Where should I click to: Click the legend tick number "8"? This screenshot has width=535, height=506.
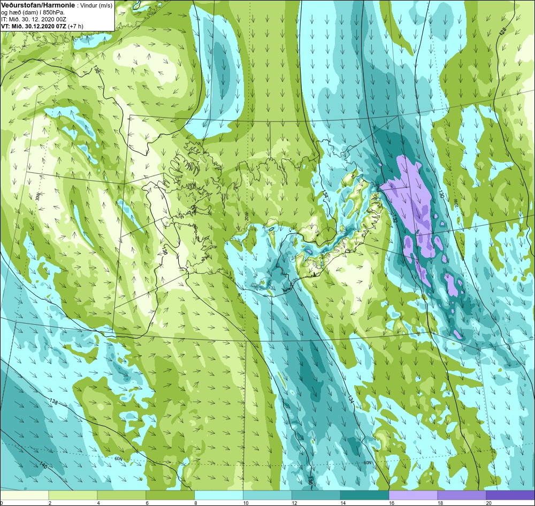pyautogui.click(x=195, y=503)
